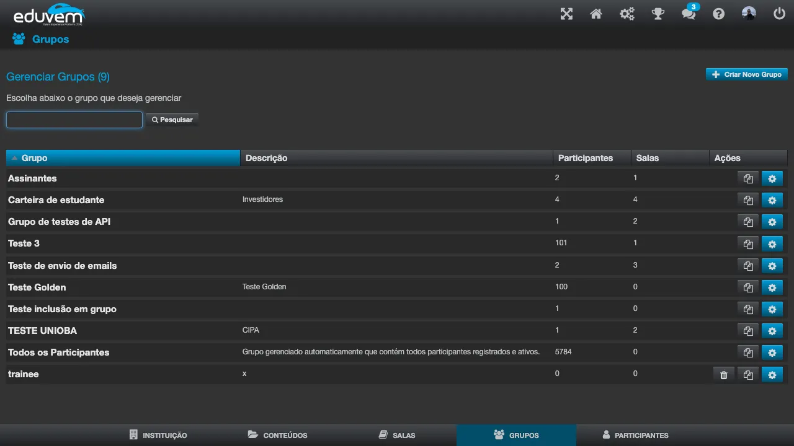Image resolution: width=794 pixels, height=446 pixels.
Task: Open the settings gears icon in header
Action: coord(627,14)
